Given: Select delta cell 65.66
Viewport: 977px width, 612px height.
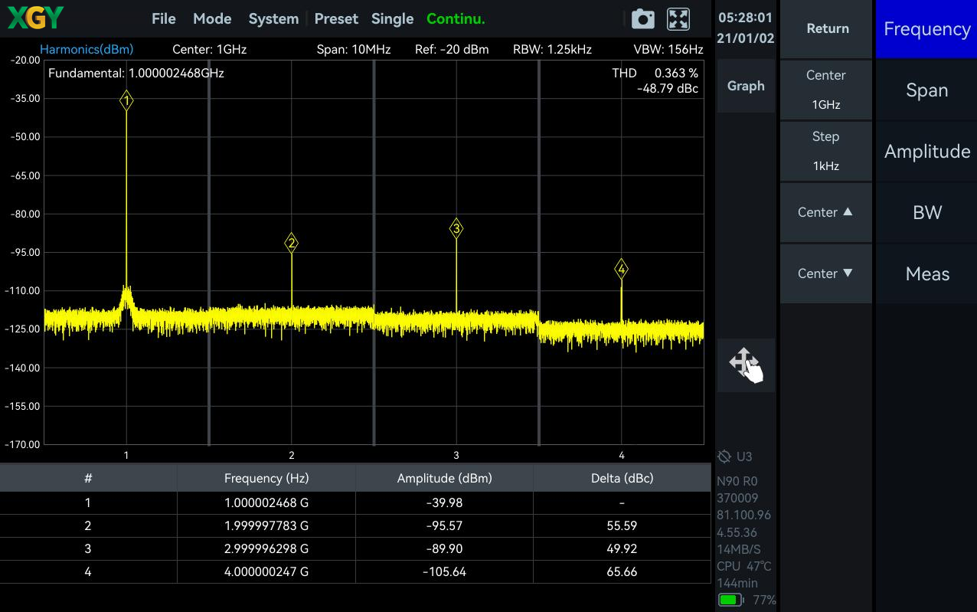Looking at the screenshot, I should [622, 571].
